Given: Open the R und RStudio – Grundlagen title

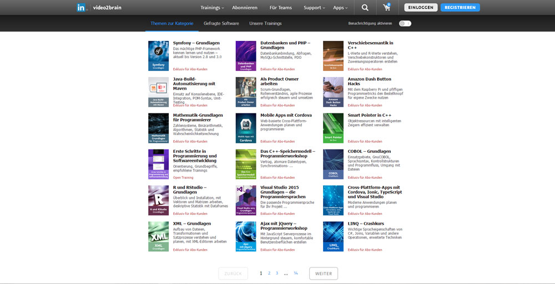Looking at the screenshot, I should (x=190, y=190).
